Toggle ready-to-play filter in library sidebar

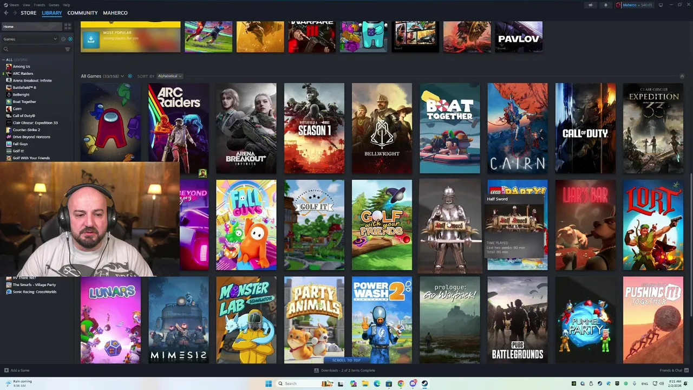pyautogui.click(x=70, y=39)
